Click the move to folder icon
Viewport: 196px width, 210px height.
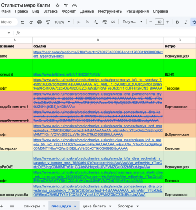coord(66,6)
